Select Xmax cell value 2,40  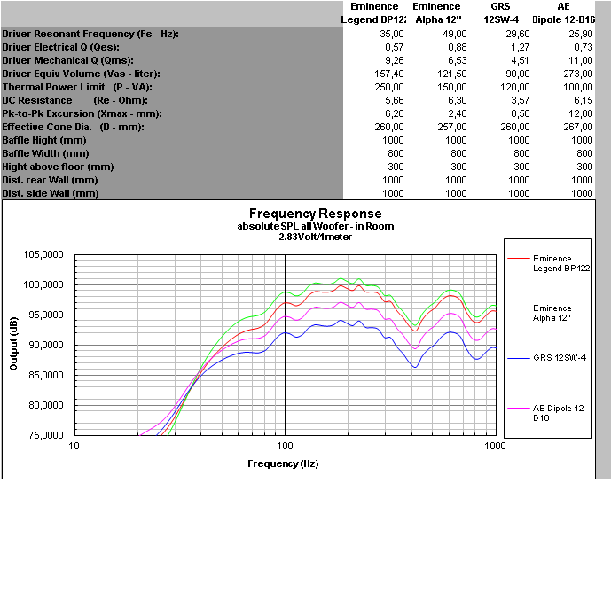point(457,113)
